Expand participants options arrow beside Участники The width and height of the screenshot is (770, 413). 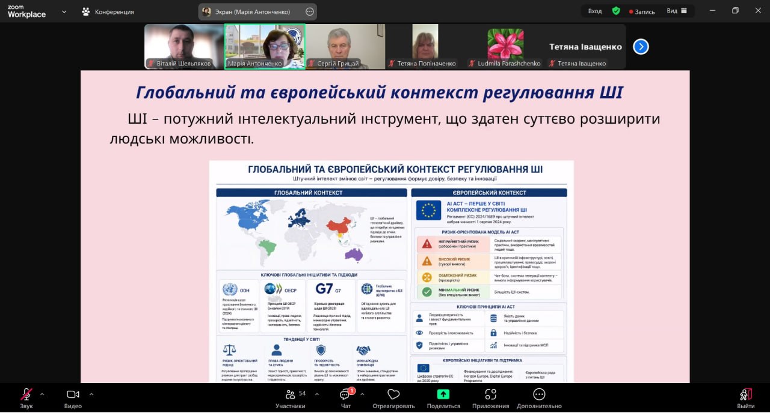[x=317, y=394]
